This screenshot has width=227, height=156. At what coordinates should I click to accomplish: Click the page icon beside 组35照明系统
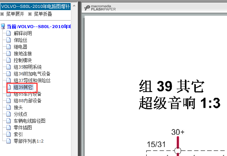9,67
